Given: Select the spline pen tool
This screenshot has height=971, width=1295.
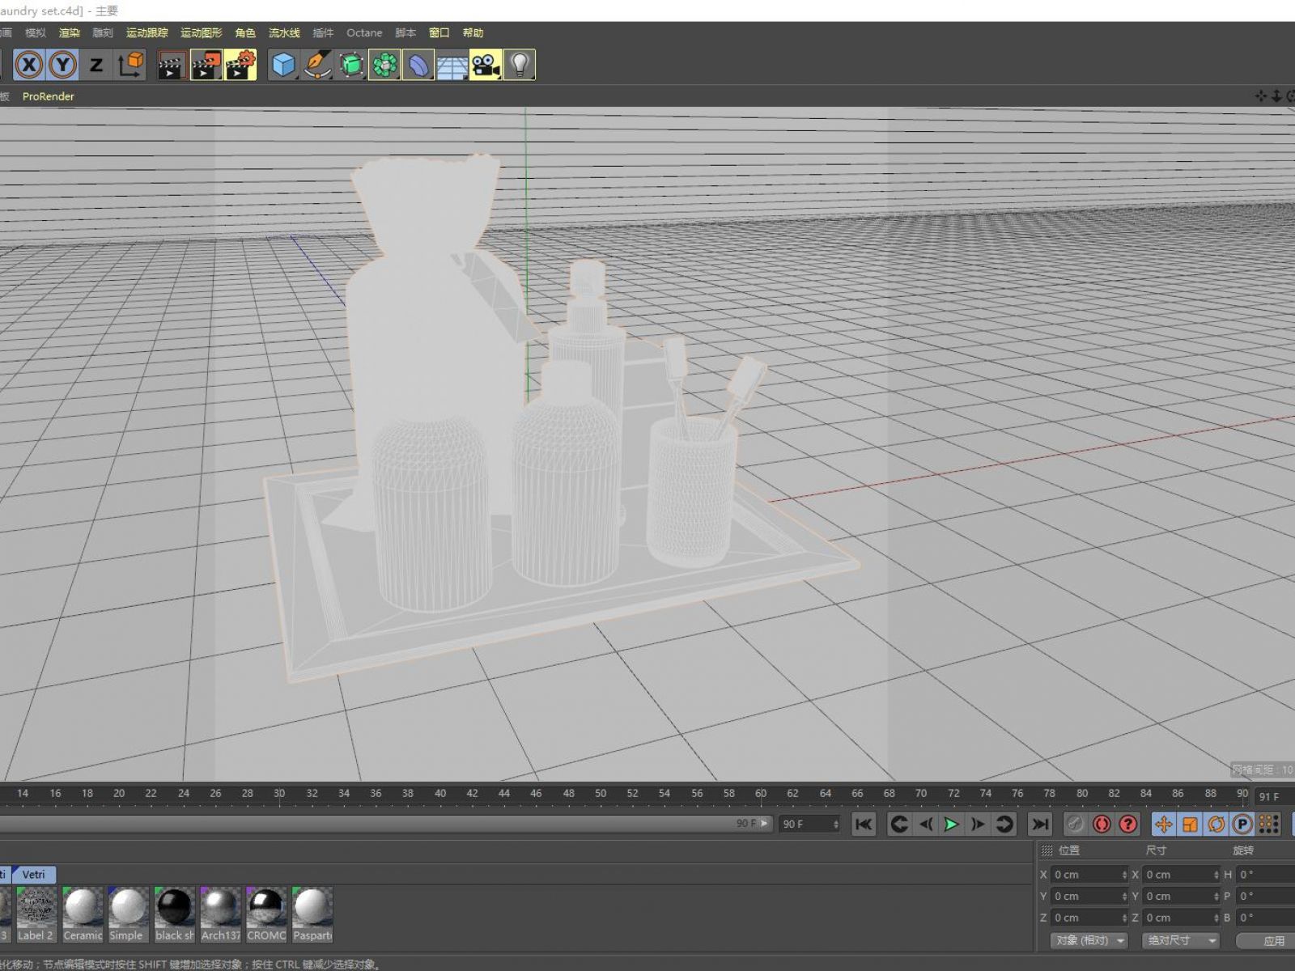Looking at the screenshot, I should click(317, 65).
